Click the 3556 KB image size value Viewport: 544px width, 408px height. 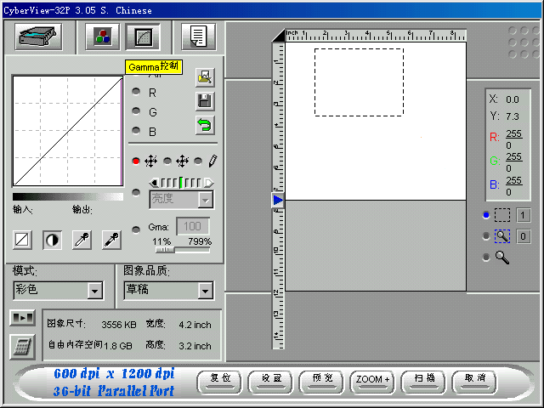click(119, 325)
